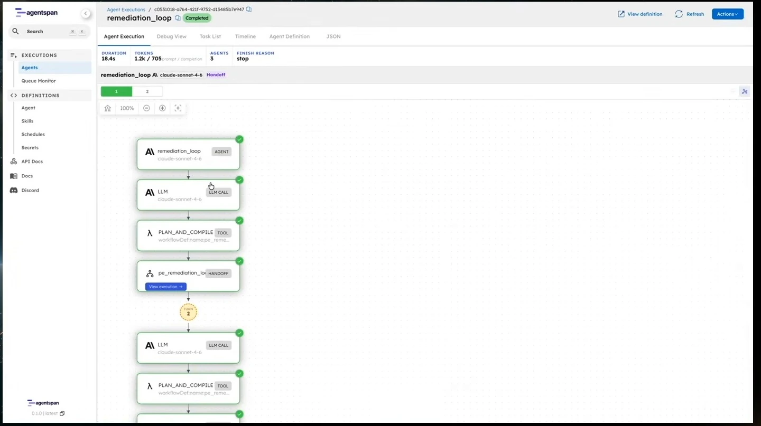Screen dimensions: 761x426
Task: Open Schedules under Definitions
Action: [x=33, y=134]
